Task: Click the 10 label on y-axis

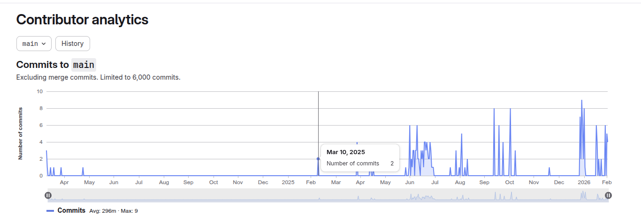Action: [x=39, y=91]
